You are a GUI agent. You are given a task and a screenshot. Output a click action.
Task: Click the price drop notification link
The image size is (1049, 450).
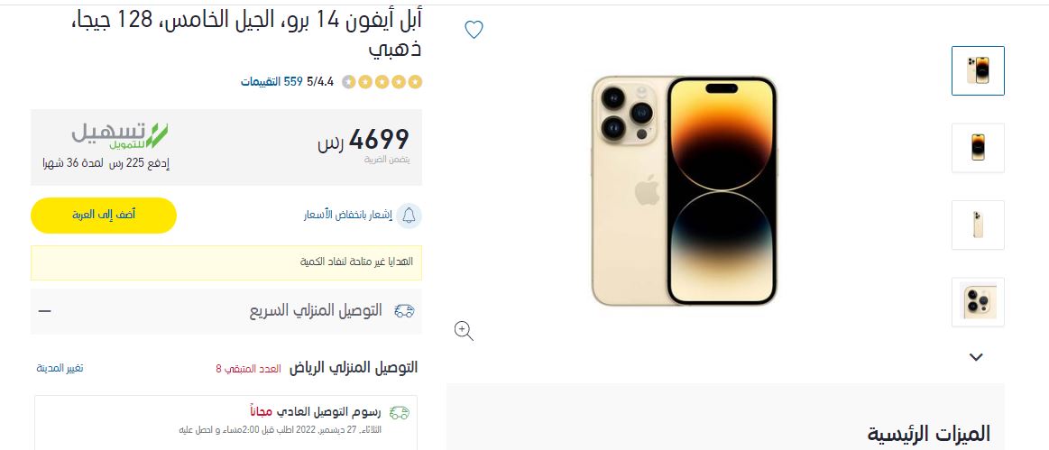[348, 216]
